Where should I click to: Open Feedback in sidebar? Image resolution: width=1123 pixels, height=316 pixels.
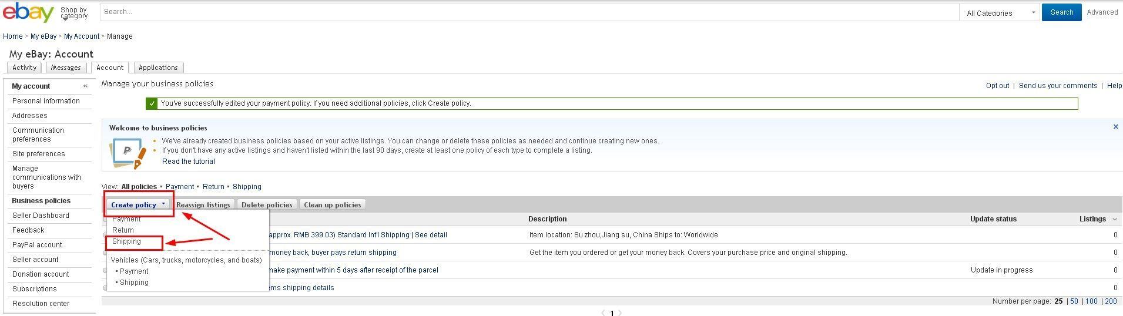(x=28, y=230)
